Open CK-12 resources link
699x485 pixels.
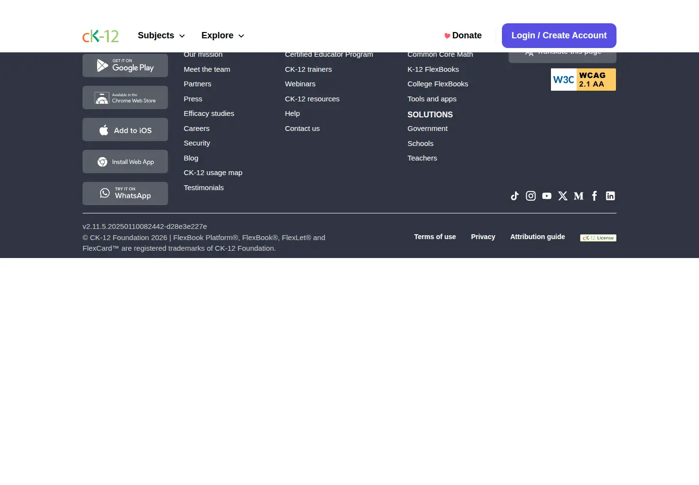[312, 99]
